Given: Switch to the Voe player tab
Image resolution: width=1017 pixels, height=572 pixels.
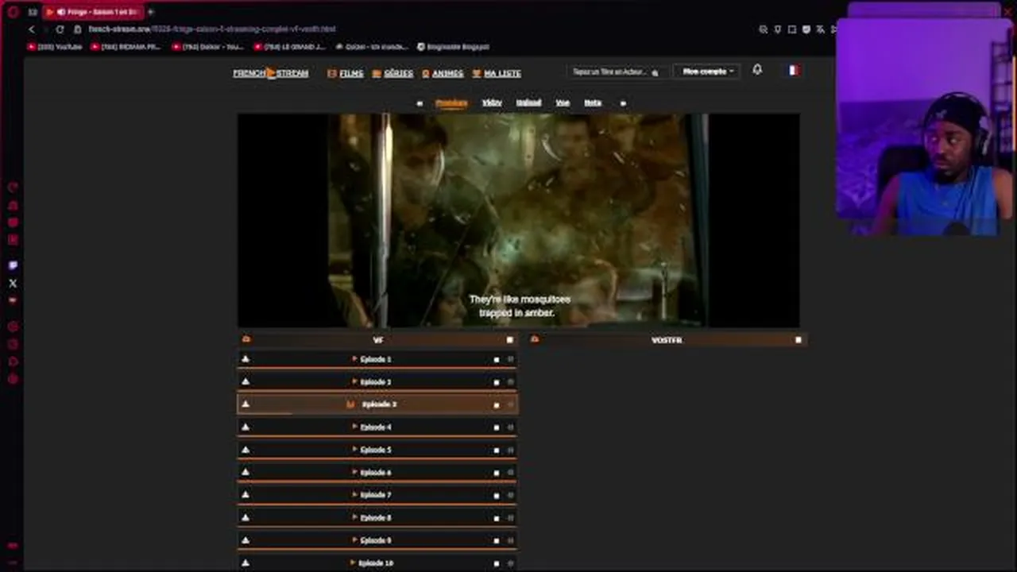Looking at the screenshot, I should tap(563, 103).
